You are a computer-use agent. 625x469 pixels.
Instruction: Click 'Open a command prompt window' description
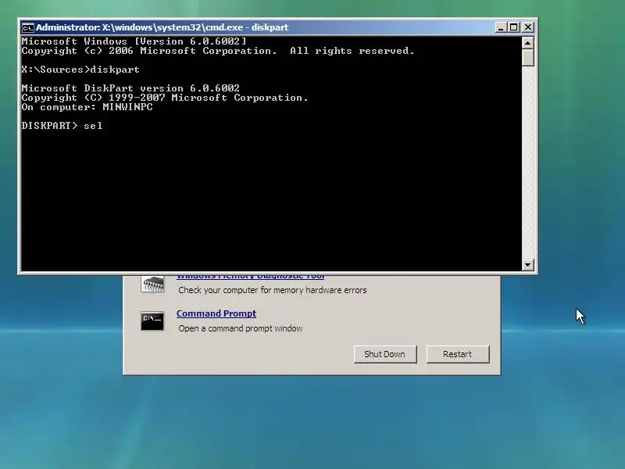241,328
